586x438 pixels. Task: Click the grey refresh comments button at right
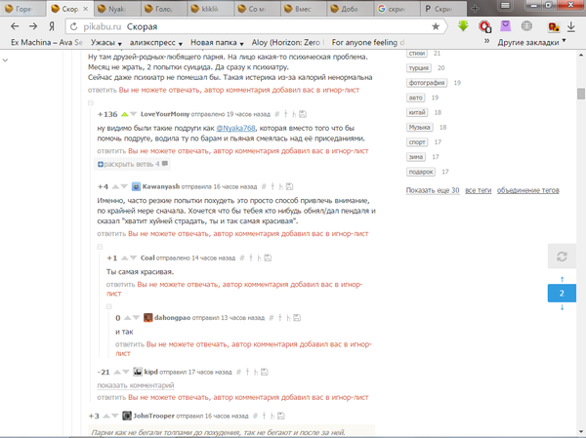561,257
